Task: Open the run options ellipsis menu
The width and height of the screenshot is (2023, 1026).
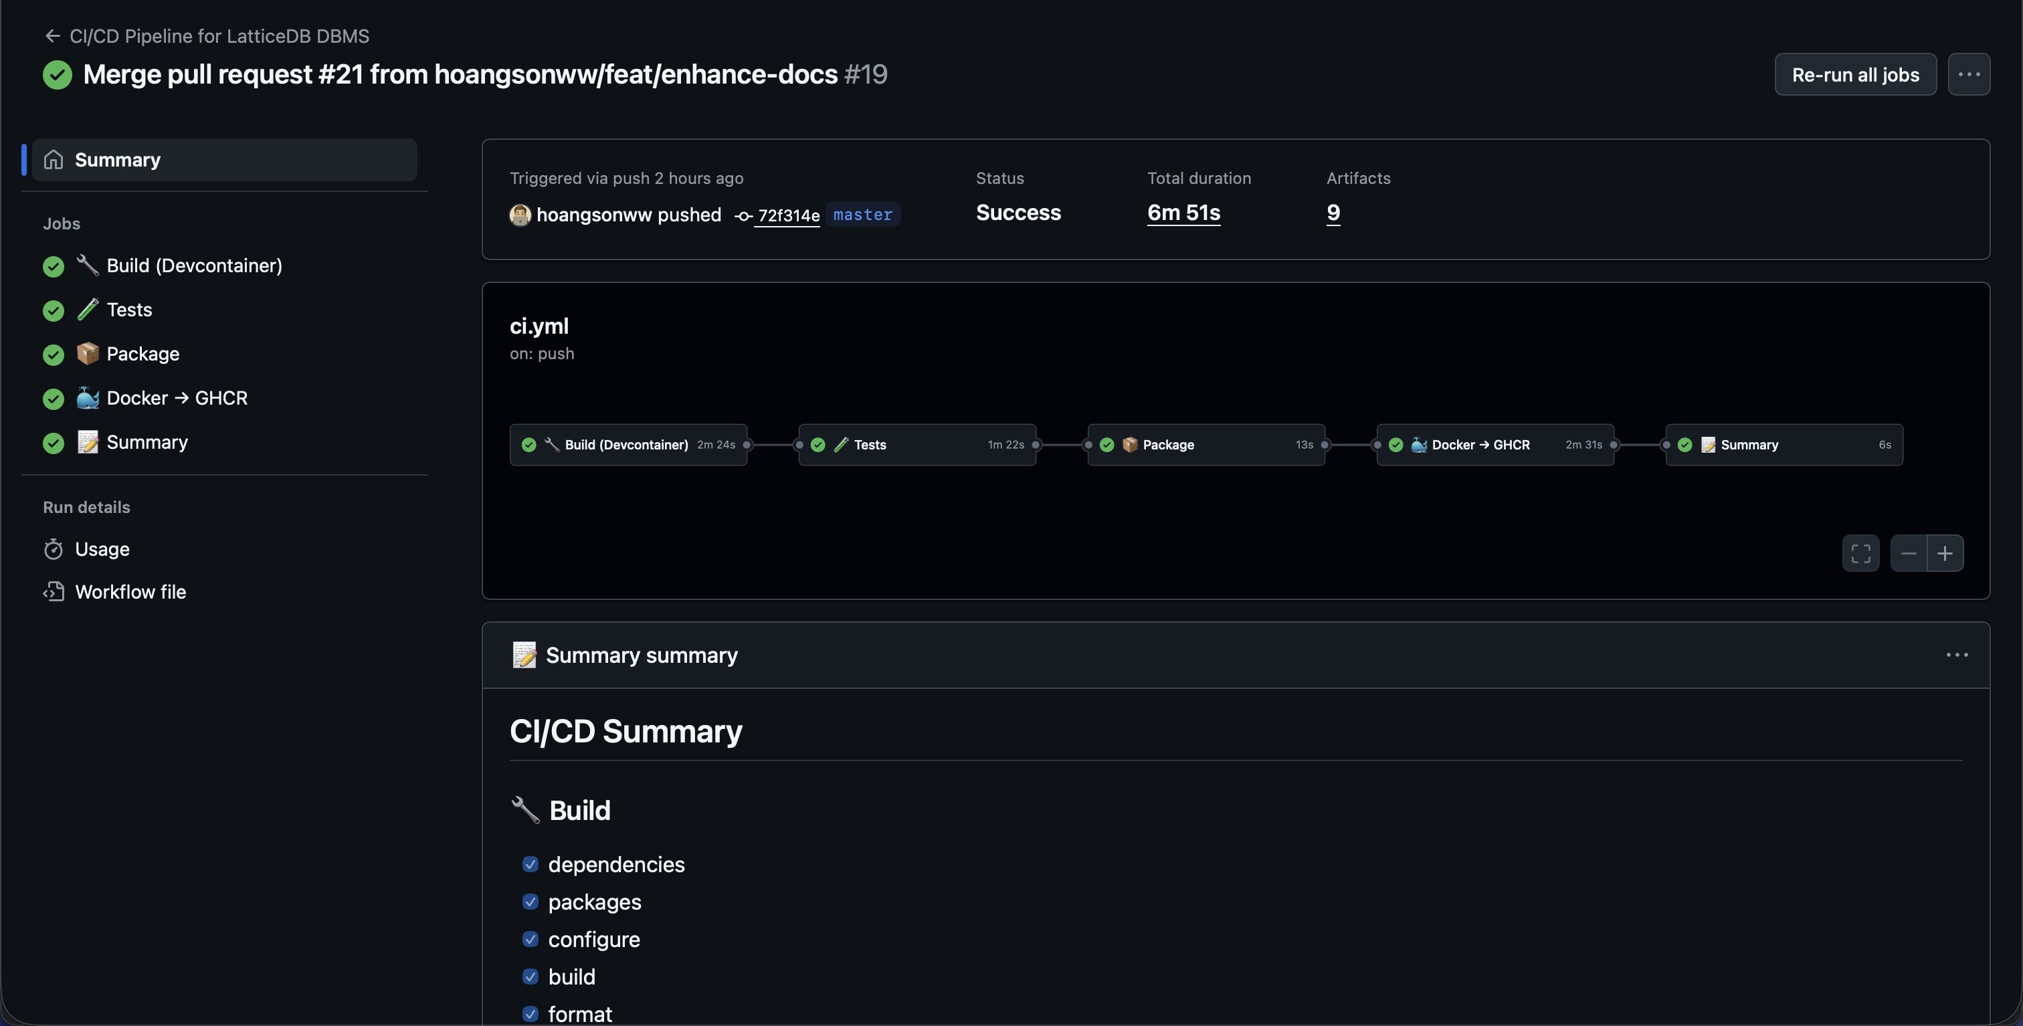Action: (x=1968, y=74)
